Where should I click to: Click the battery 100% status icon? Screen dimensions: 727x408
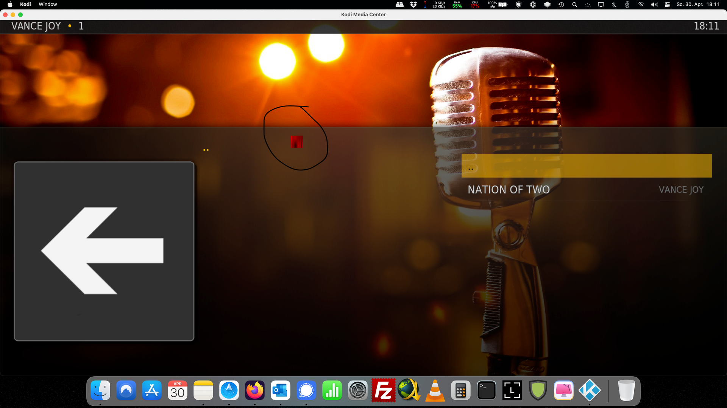click(x=498, y=5)
